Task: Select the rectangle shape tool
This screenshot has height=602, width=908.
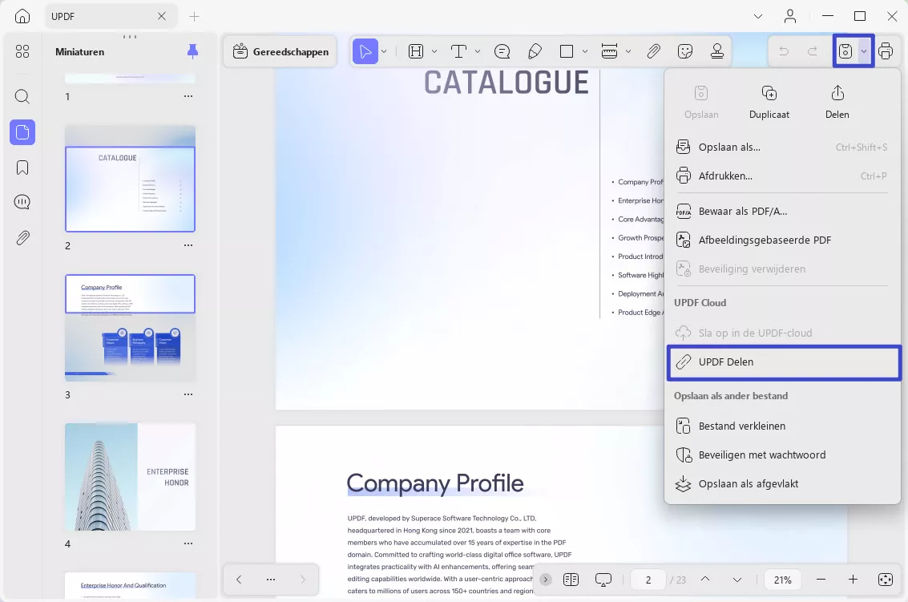Action: coord(567,51)
